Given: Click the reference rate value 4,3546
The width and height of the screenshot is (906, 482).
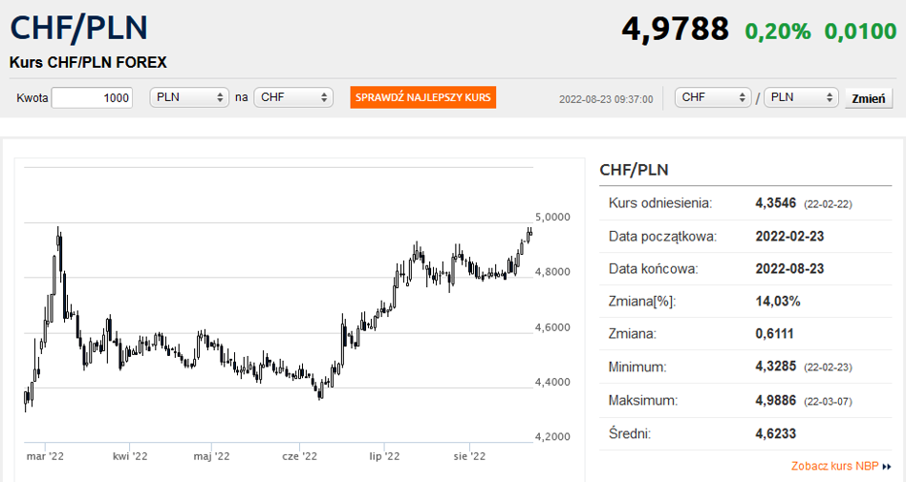Looking at the screenshot, I should point(776,203).
